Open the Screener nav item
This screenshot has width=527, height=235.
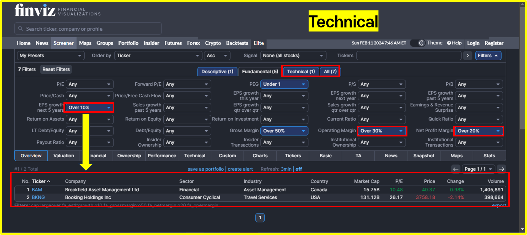pyautogui.click(x=63, y=43)
